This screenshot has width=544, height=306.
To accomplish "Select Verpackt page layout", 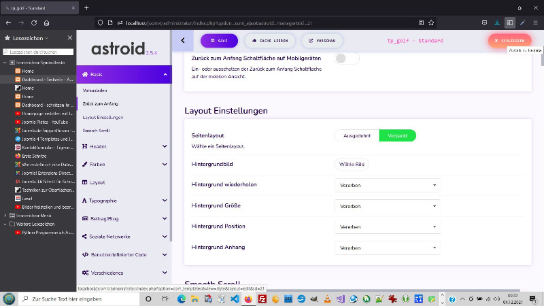I will click(397, 135).
